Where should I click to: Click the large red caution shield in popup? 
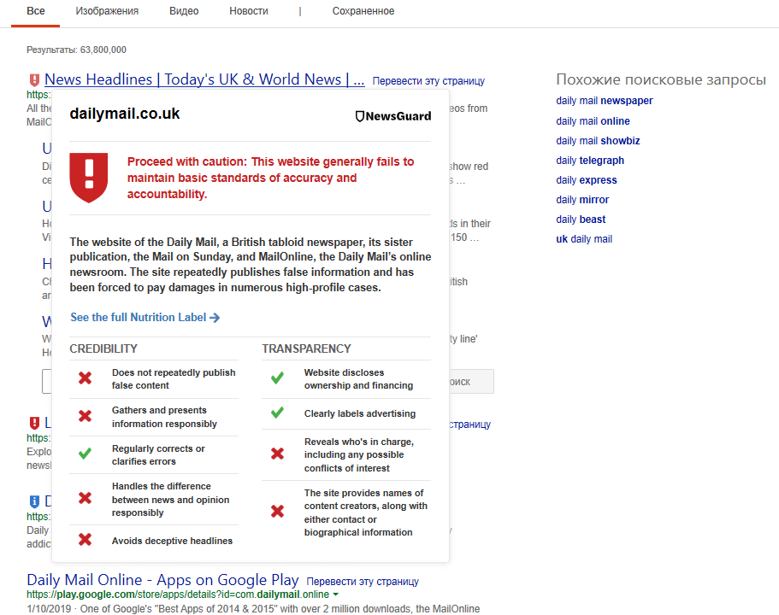(x=88, y=178)
